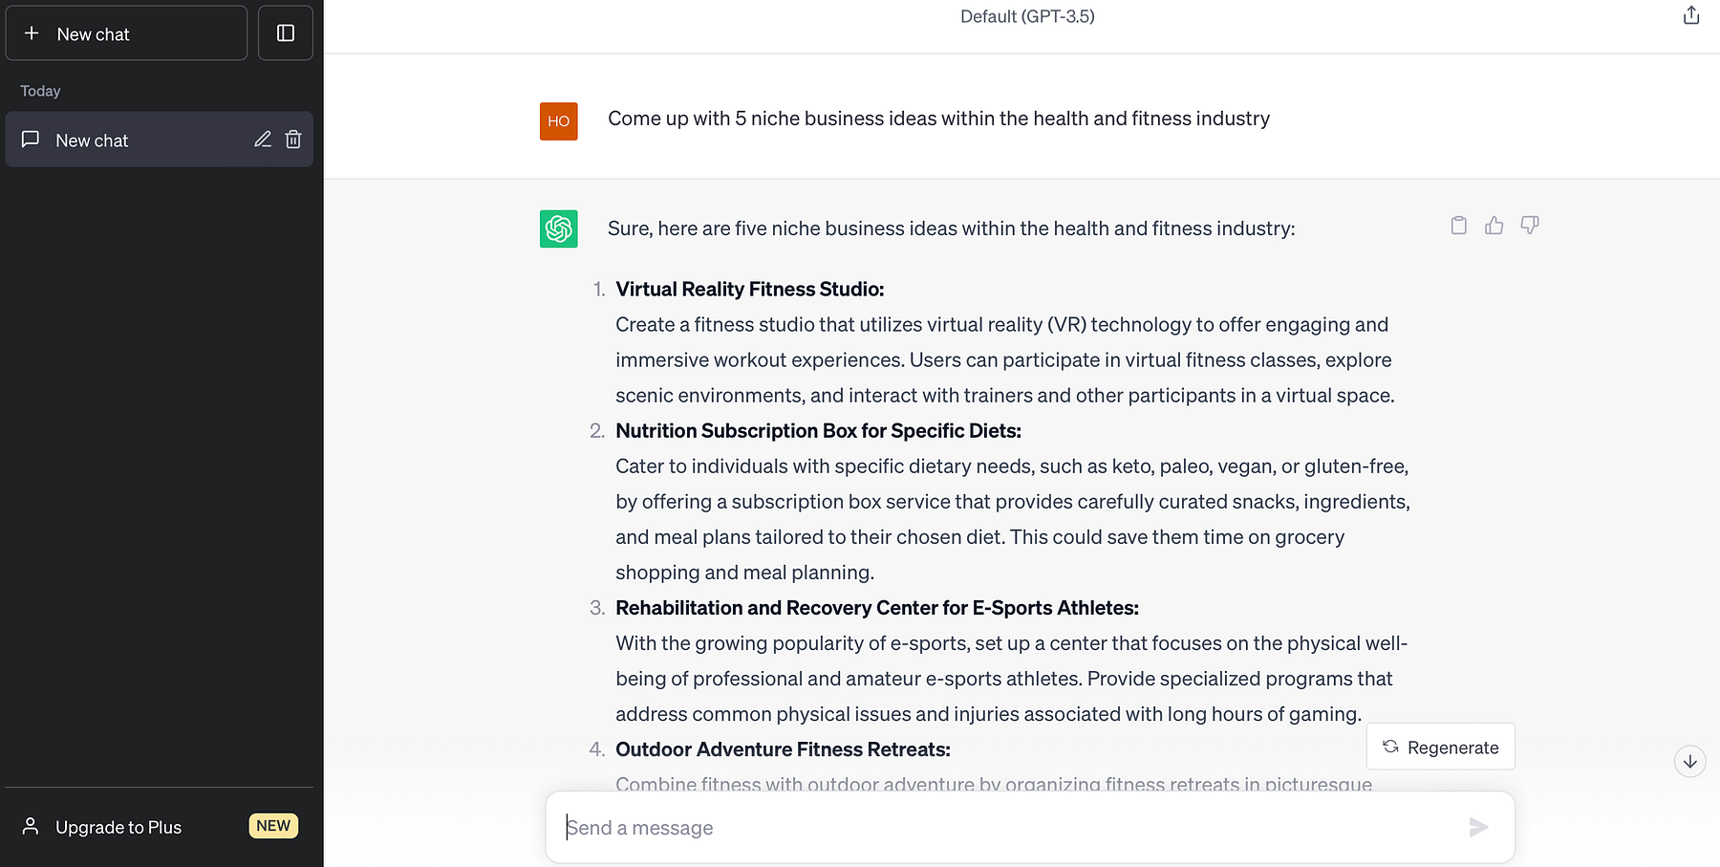Click Regenerate to get a new response

pyautogui.click(x=1440, y=747)
